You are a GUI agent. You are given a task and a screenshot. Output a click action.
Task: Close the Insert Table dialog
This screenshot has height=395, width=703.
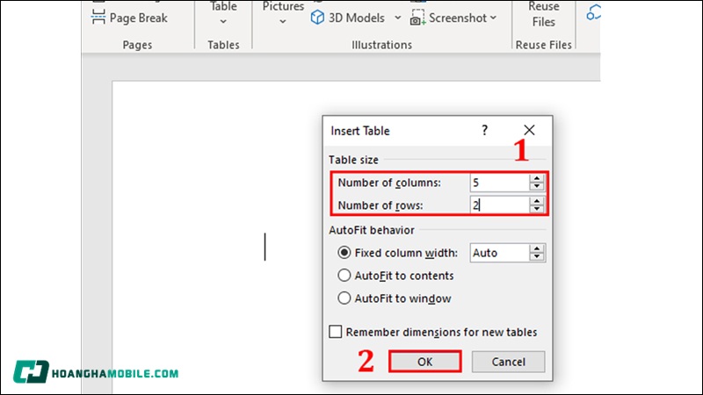pyautogui.click(x=529, y=130)
